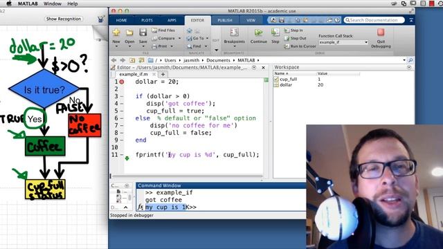This screenshot has height=249, width=443.
Task: Go forward with the forward arrow
Action: tap(123, 60)
